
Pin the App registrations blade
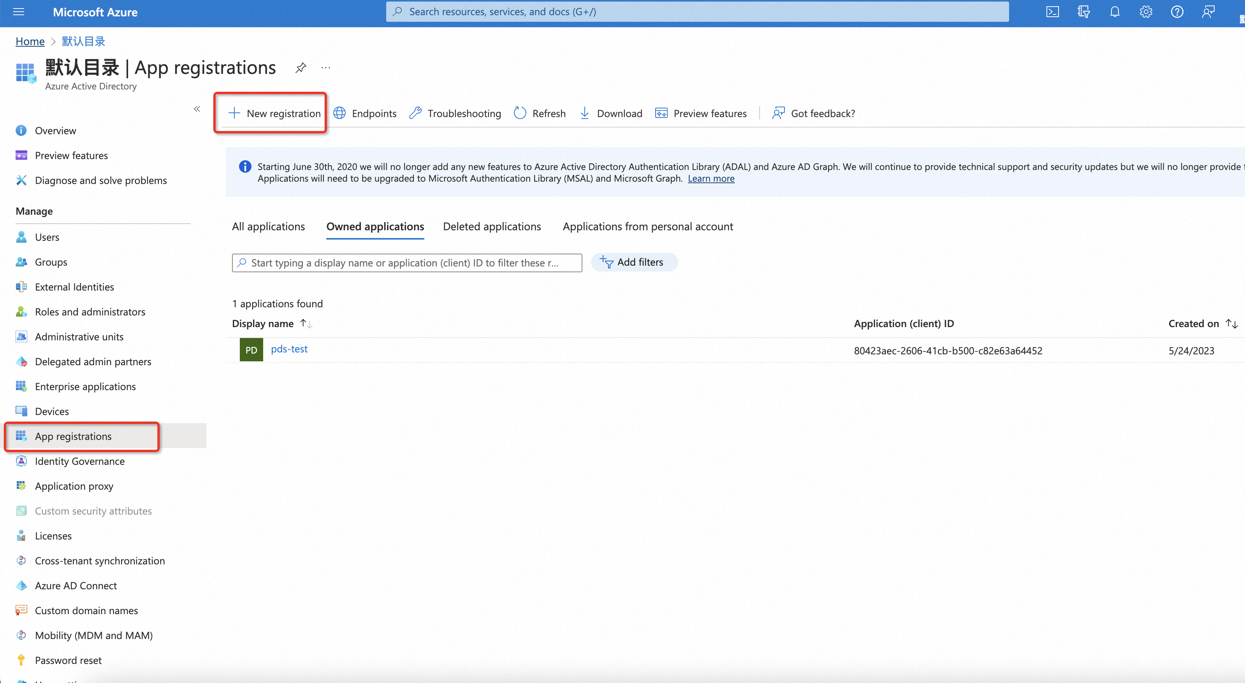301,68
